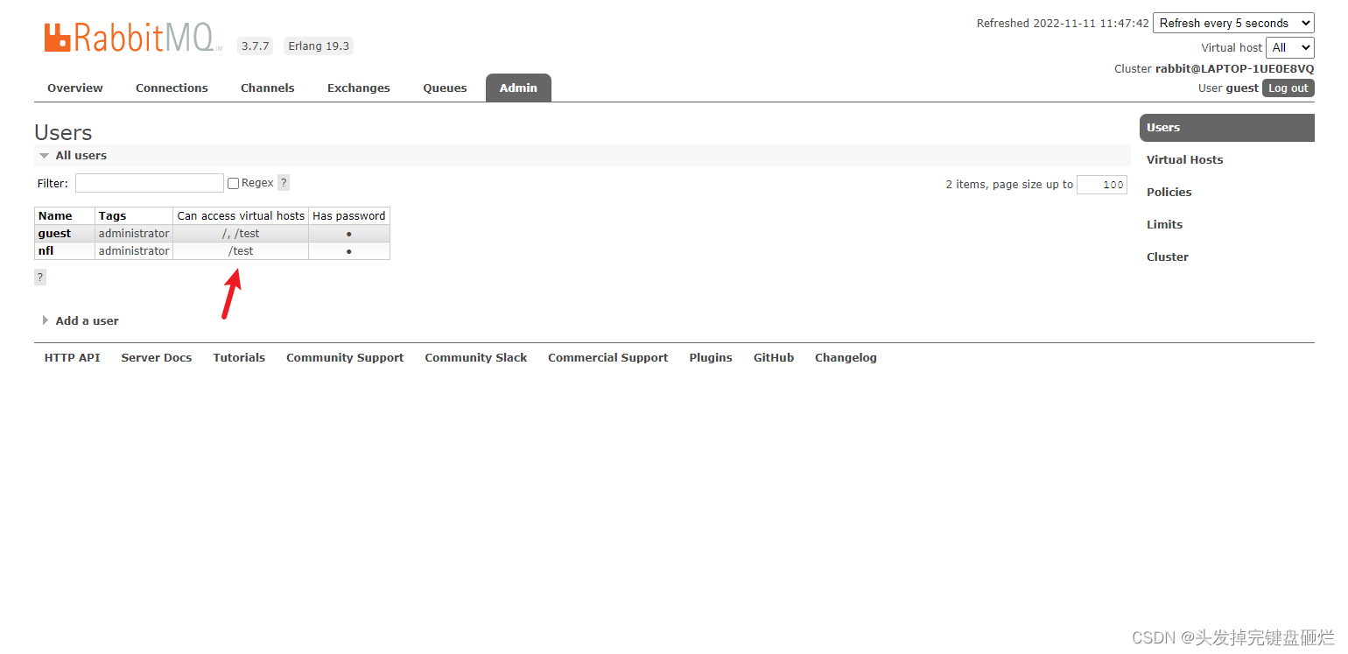
Task: Open the Exchanges tab
Action: (x=359, y=88)
